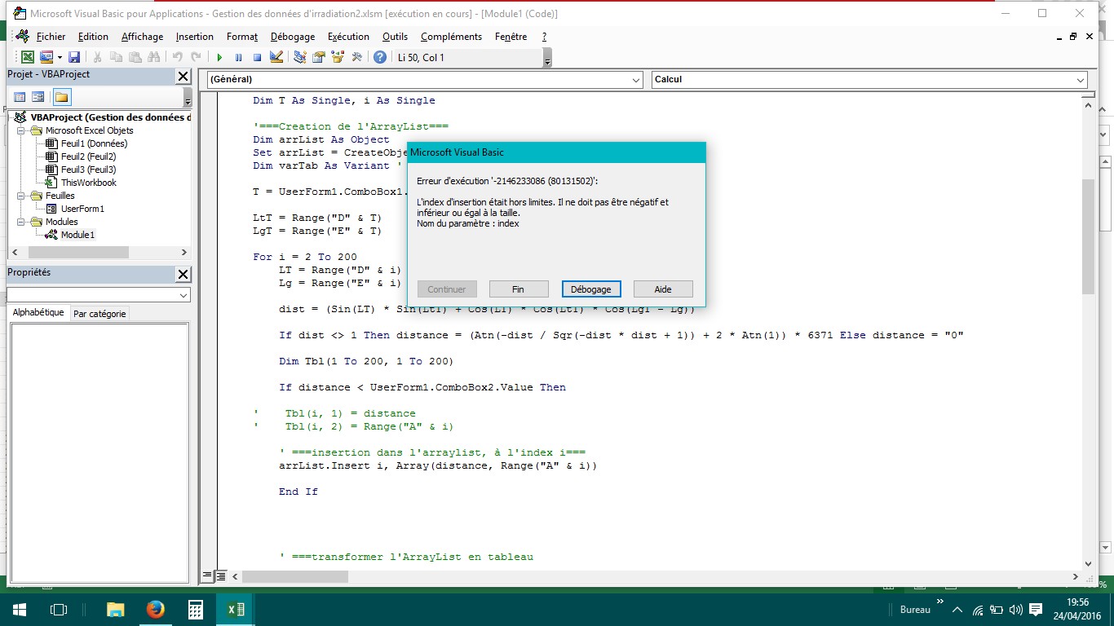Click the Procedure View icon below the code
Image resolution: width=1114 pixels, height=626 pixels.
point(208,576)
